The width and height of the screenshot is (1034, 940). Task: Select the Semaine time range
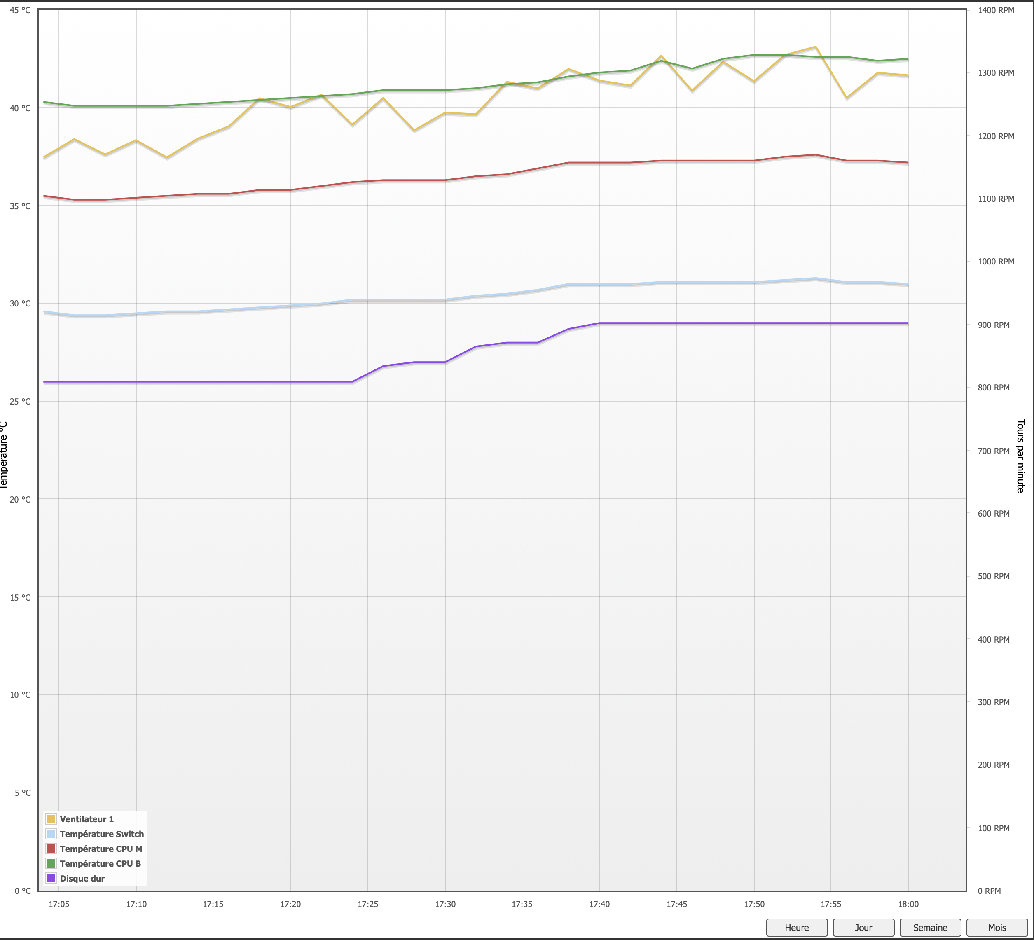click(930, 927)
